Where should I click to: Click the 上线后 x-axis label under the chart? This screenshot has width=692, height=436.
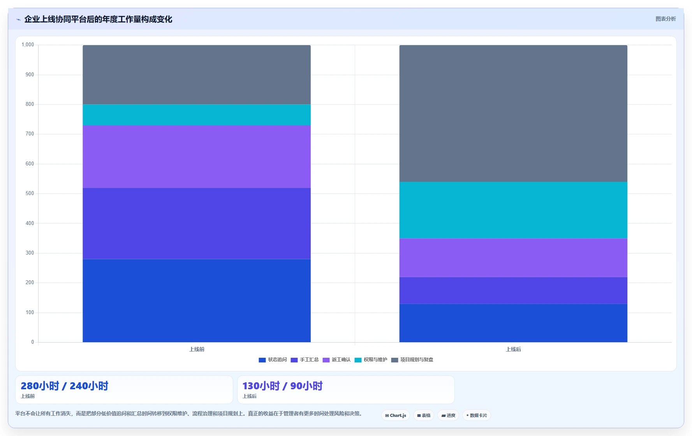(513, 350)
